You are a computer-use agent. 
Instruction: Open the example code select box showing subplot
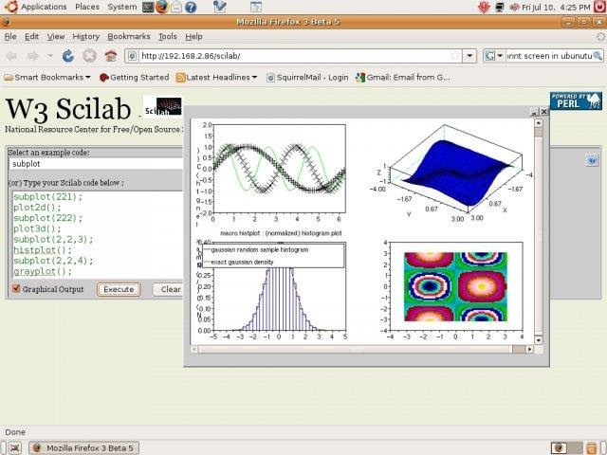[x=96, y=164]
